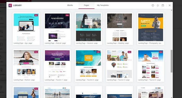Screen dimensions: 182x98
Task: Sync the library with refresh icon
Action: [x=158, y=5]
